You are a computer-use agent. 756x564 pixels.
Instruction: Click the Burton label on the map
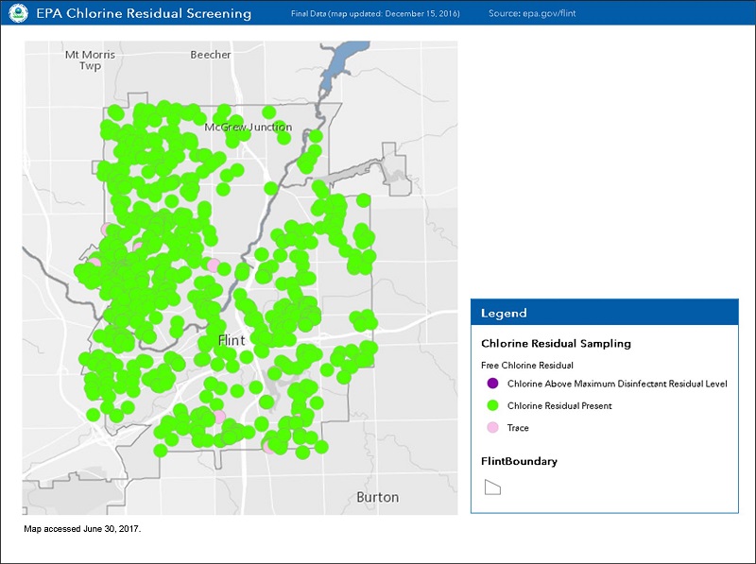pos(377,497)
